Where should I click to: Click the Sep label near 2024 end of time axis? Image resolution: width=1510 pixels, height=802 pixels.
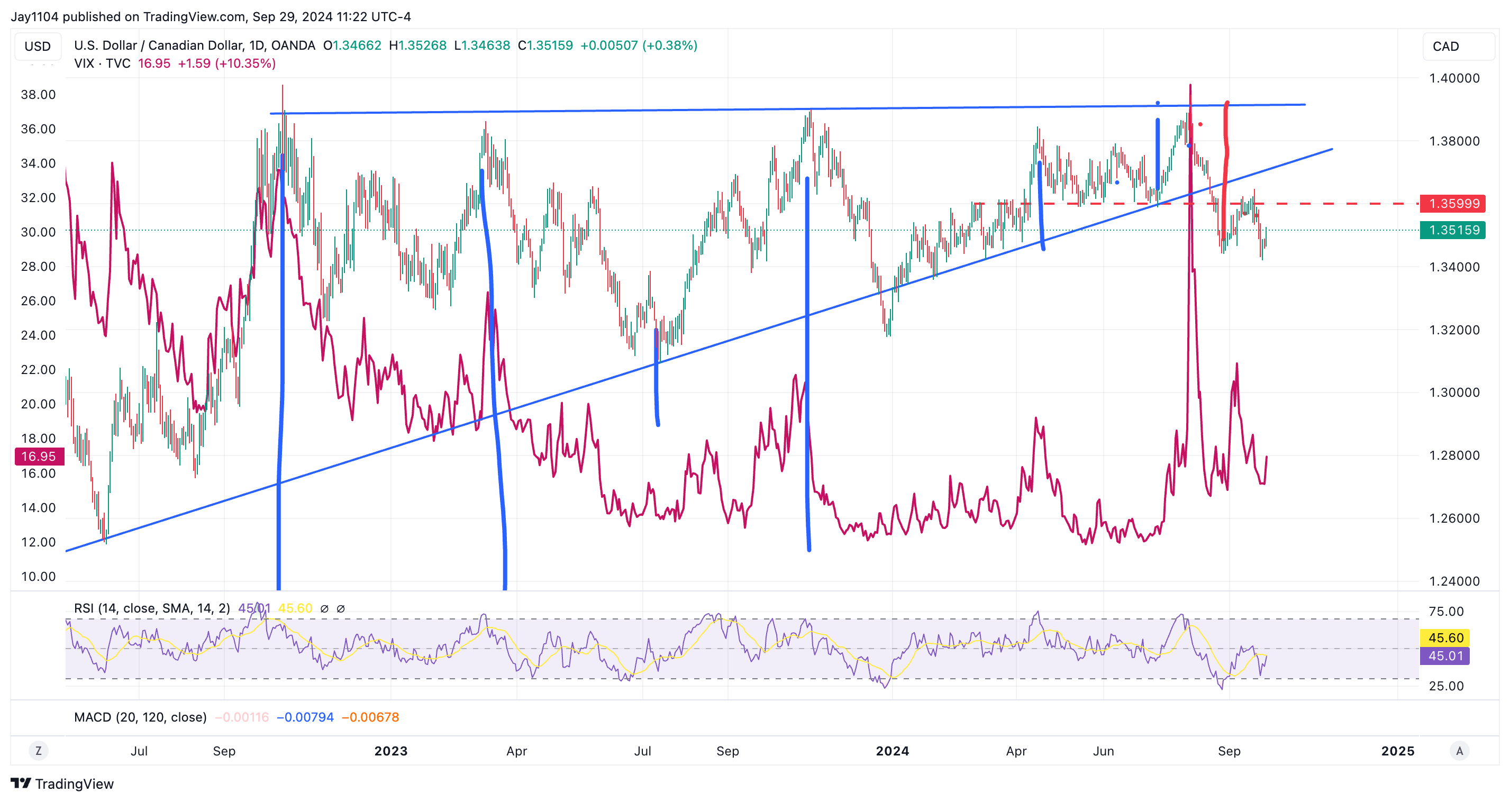1229,751
